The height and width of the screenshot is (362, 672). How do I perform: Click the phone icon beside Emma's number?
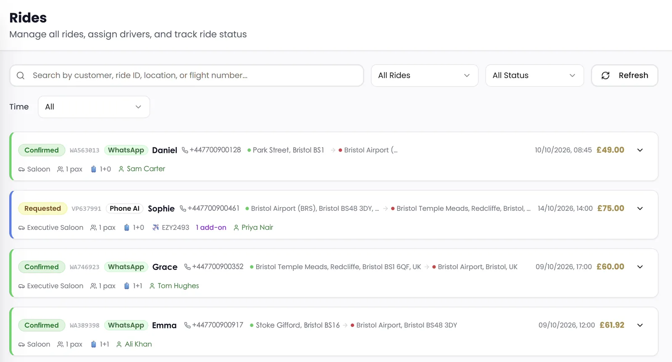187,325
